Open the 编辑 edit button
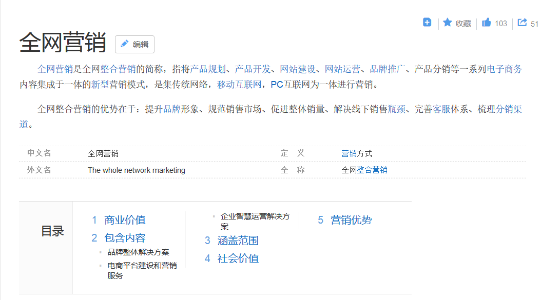 coord(135,44)
